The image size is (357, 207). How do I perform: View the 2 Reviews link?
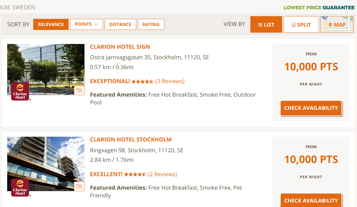[162, 174]
